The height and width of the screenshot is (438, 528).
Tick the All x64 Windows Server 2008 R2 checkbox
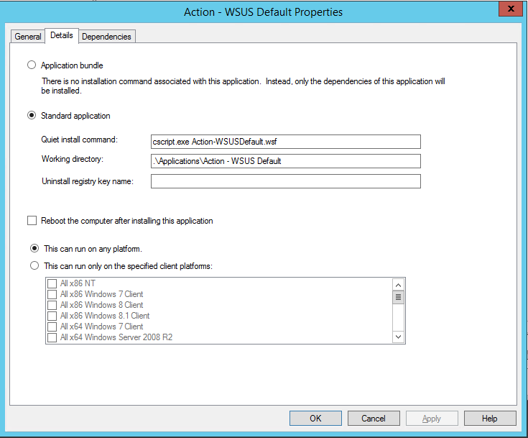pyautogui.click(x=52, y=337)
